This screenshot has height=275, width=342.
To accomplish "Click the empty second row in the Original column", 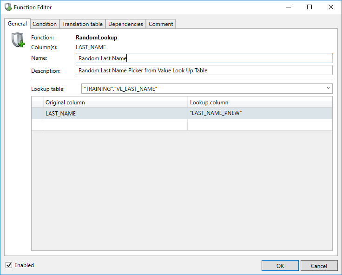I will [115, 124].
